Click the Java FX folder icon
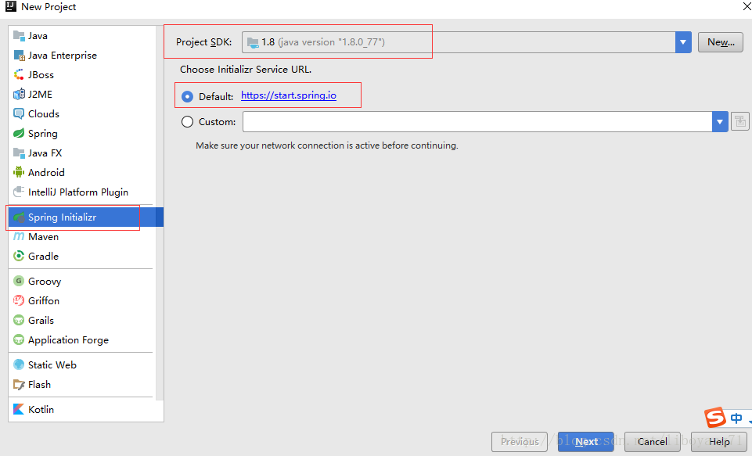 (19, 153)
